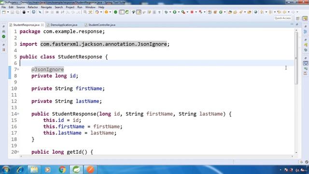Collapse the constructor fold at line 14

click(18, 114)
